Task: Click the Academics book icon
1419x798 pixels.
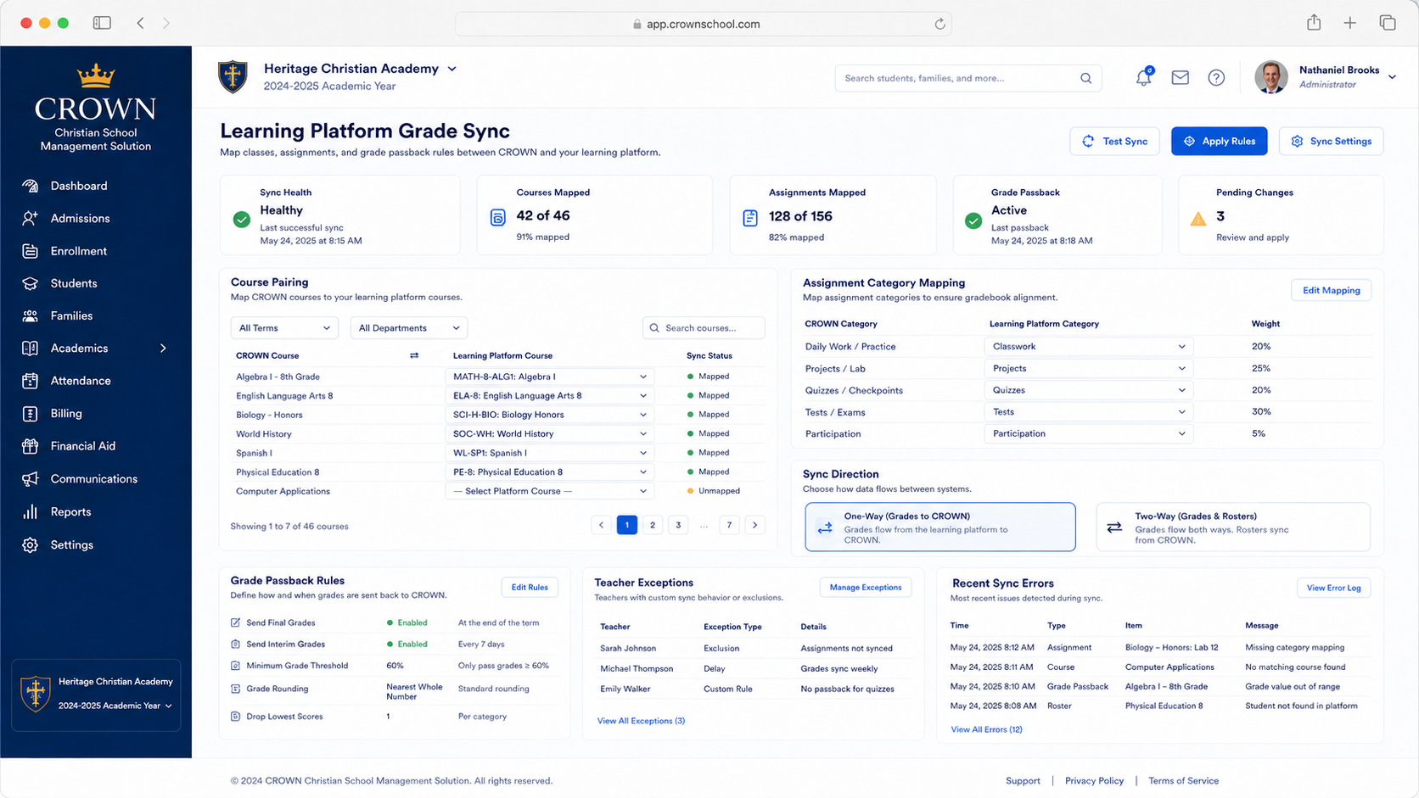Action: [31, 349]
